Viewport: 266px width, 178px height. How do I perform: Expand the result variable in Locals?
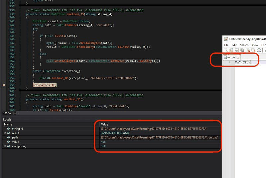pyautogui.click(x=5, y=133)
